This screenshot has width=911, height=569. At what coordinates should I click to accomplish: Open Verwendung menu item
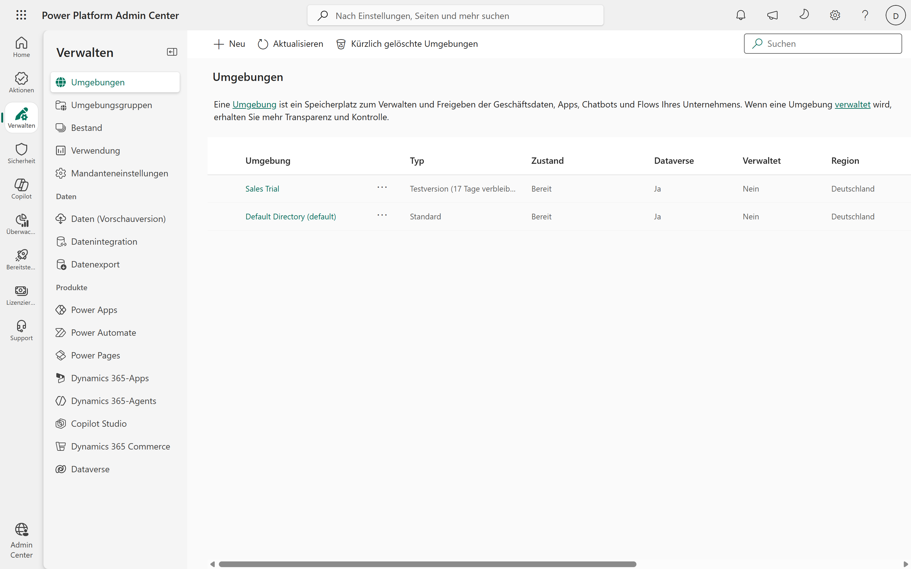pos(115,150)
